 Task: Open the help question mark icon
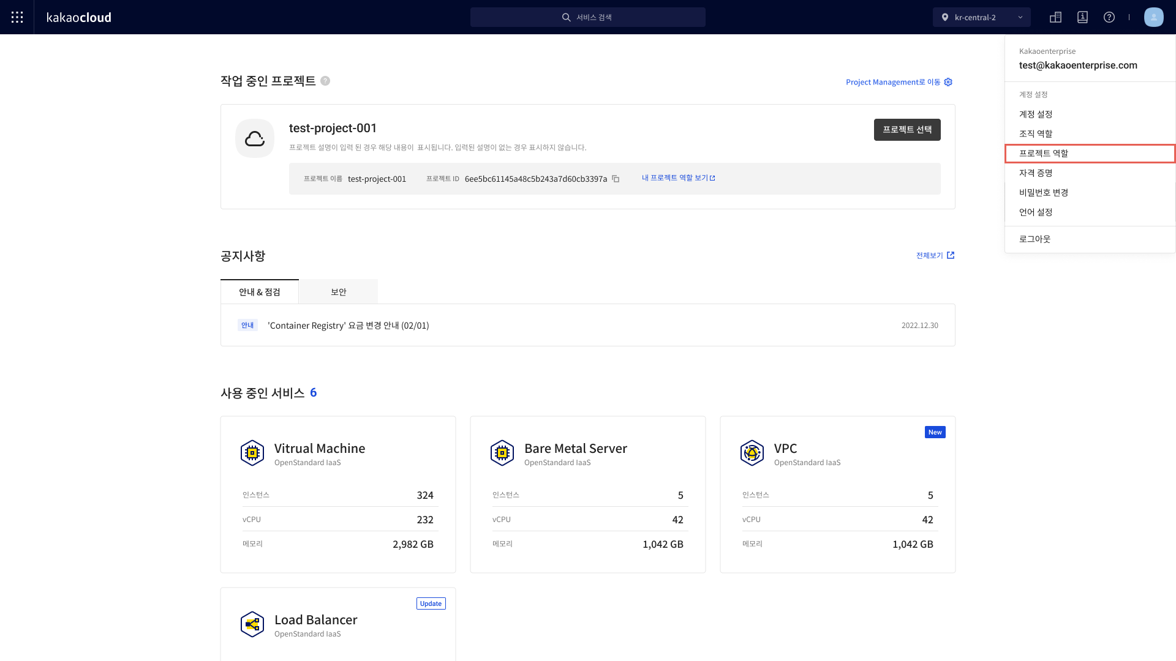click(1109, 17)
